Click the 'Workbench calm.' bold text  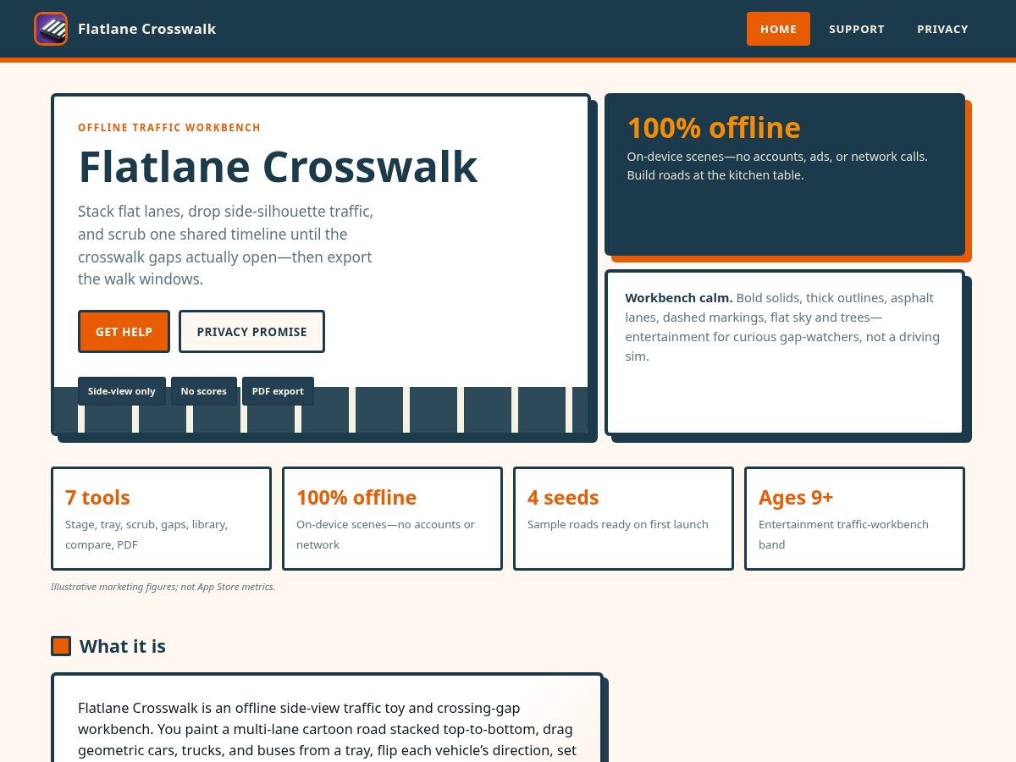pos(679,298)
